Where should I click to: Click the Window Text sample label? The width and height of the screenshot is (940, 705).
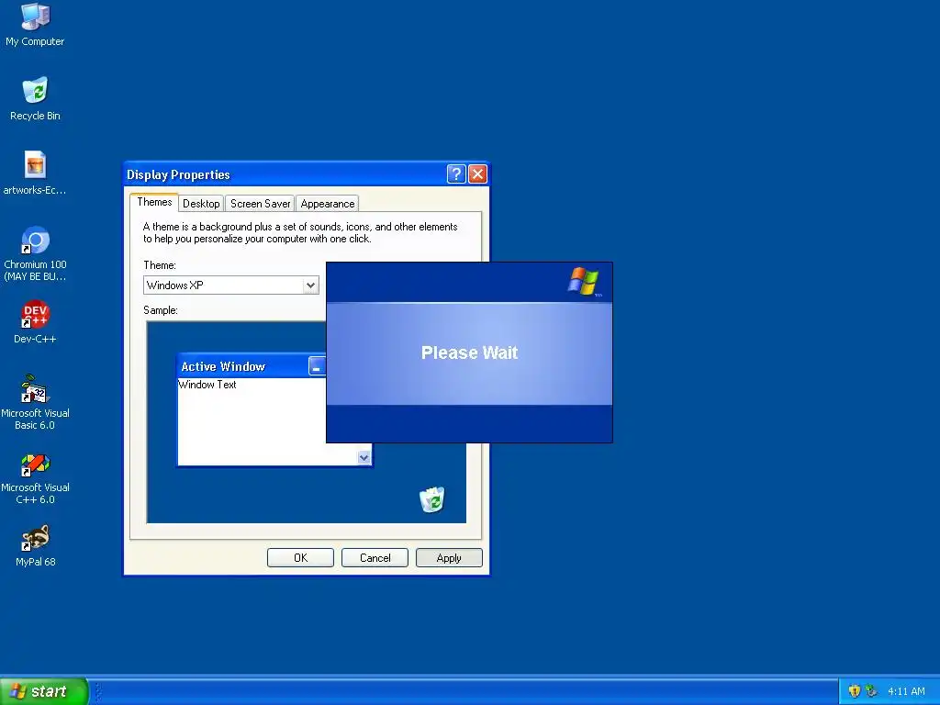(207, 385)
